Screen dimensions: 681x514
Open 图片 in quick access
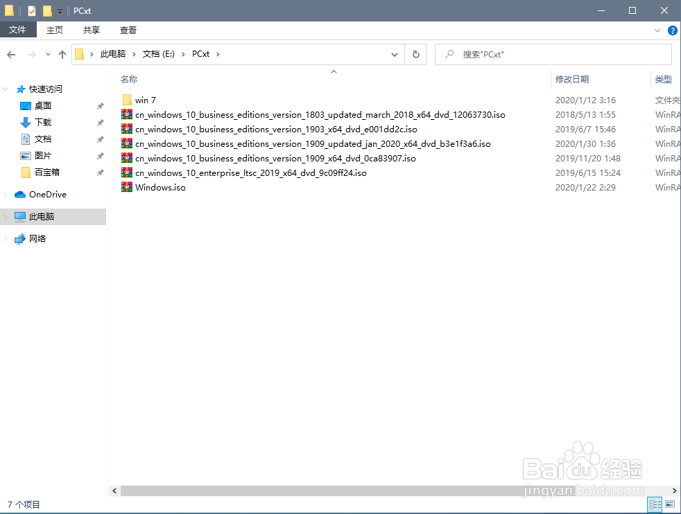tap(43, 156)
